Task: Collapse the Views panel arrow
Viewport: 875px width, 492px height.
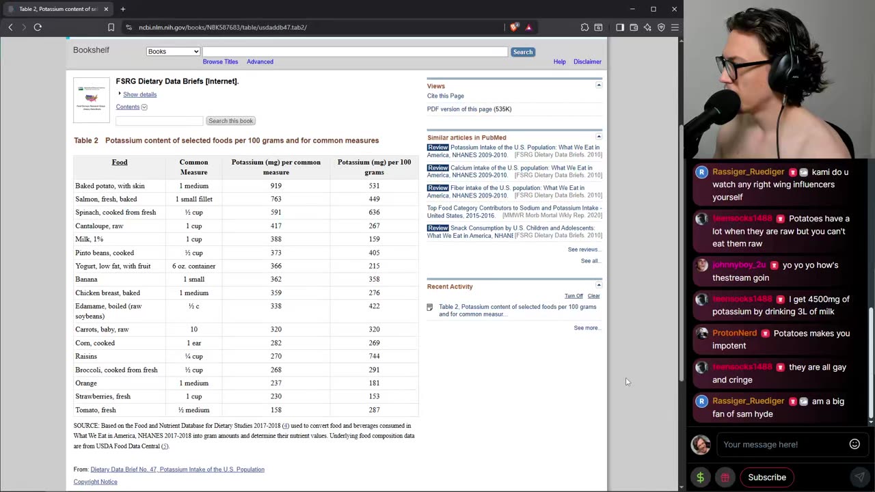Action: pyautogui.click(x=599, y=85)
